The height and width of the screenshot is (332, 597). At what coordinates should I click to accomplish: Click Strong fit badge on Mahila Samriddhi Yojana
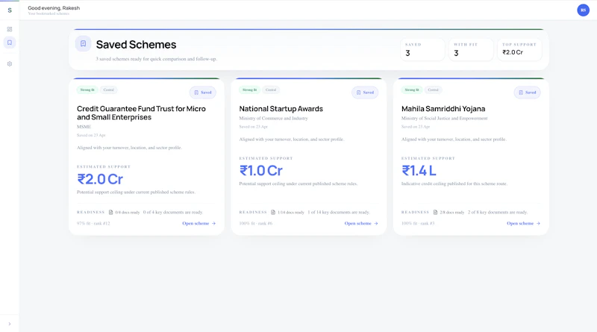(412, 90)
